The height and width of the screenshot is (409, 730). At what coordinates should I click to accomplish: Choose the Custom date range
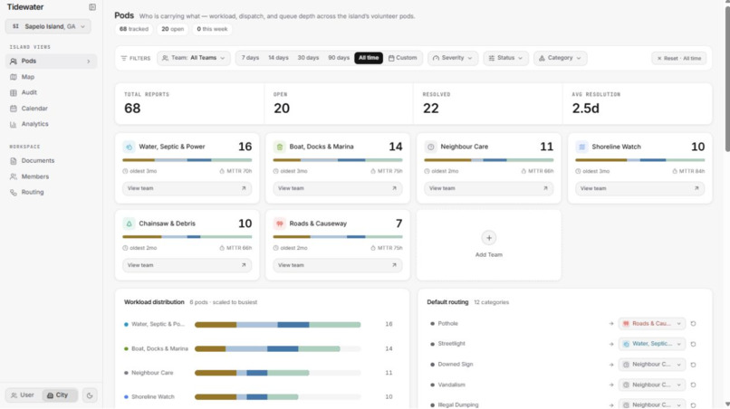tap(403, 58)
